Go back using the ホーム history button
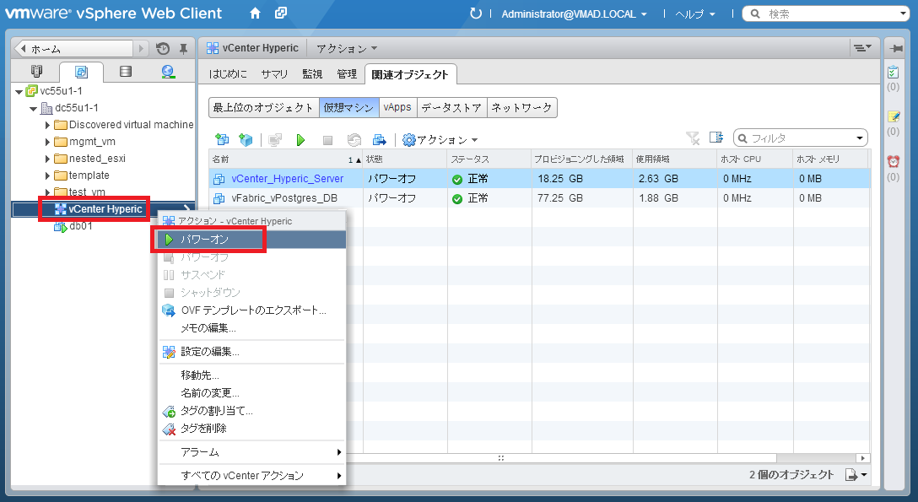The image size is (918, 502). (x=74, y=49)
